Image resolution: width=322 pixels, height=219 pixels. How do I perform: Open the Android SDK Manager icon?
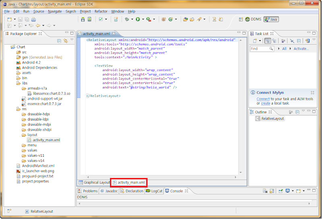click(x=83, y=19)
